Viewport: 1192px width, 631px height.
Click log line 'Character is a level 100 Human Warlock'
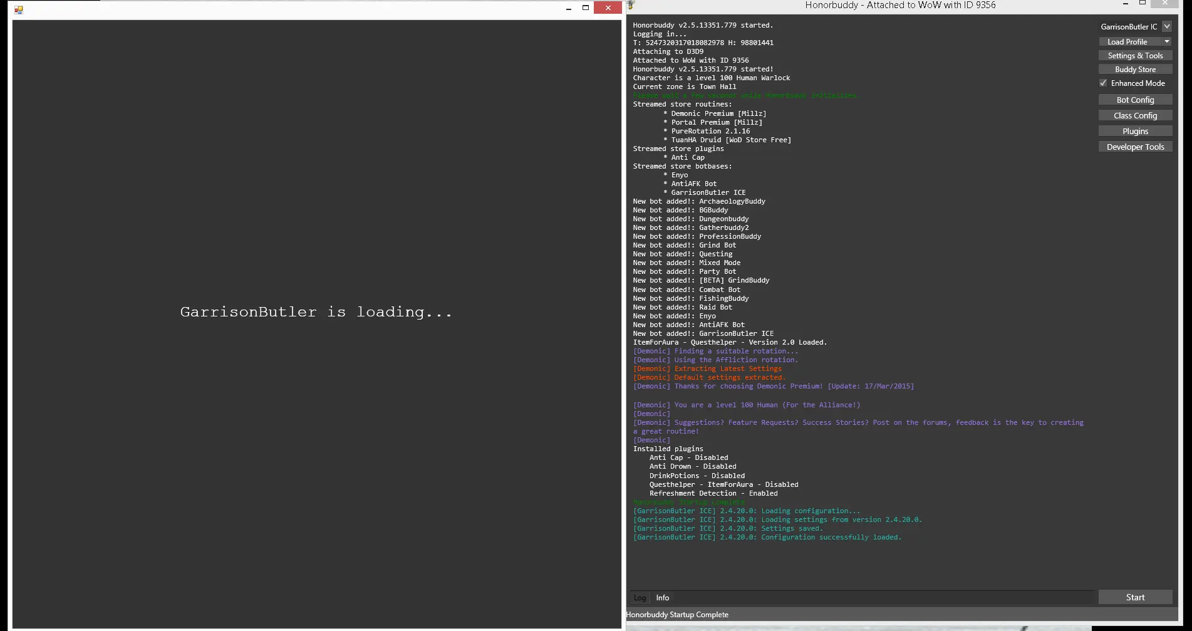pyautogui.click(x=712, y=78)
